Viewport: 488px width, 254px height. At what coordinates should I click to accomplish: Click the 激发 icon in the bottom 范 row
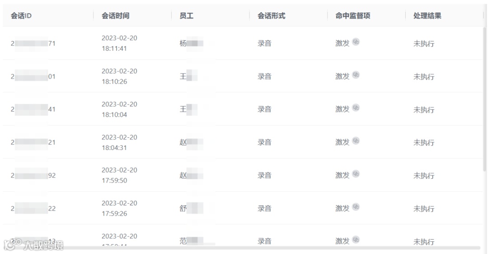tap(356, 240)
